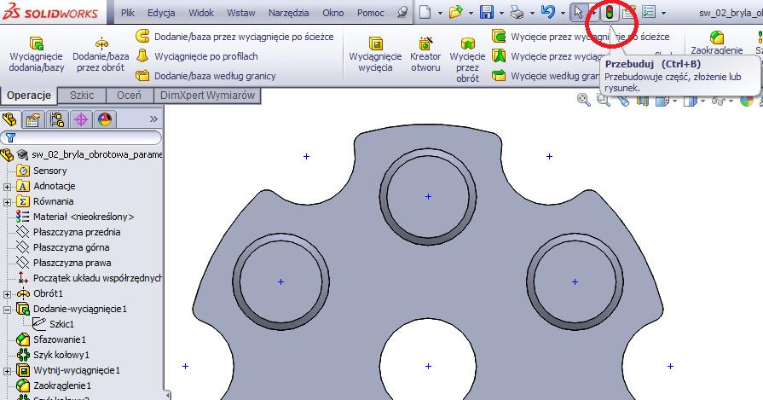Open dropdown arrow next to Save icon
Image resolution: width=763 pixels, height=400 pixels.
501,14
